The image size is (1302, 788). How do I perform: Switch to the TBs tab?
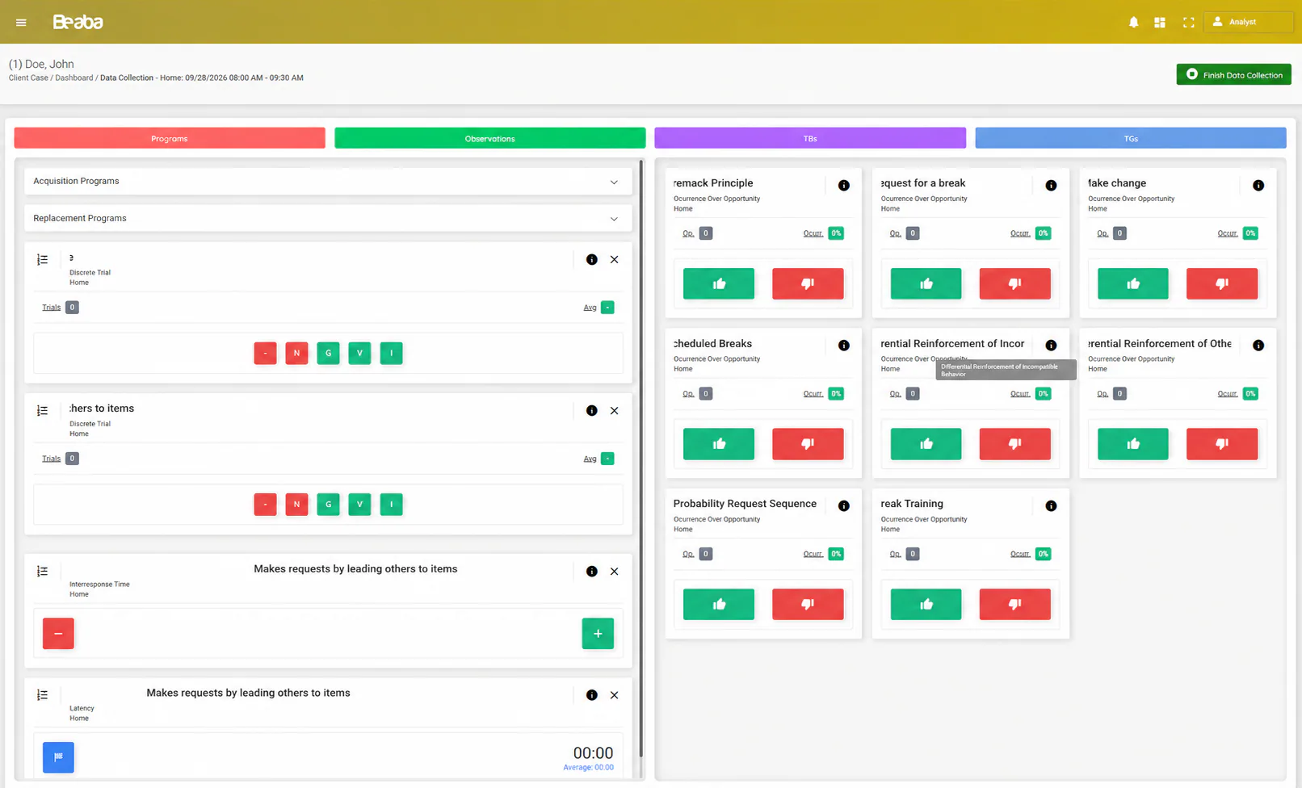[810, 138]
